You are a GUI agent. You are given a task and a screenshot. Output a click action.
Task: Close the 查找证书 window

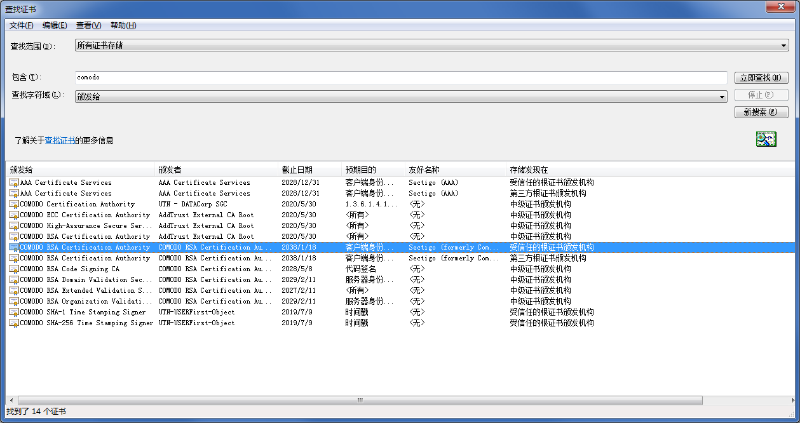pyautogui.click(x=779, y=7)
